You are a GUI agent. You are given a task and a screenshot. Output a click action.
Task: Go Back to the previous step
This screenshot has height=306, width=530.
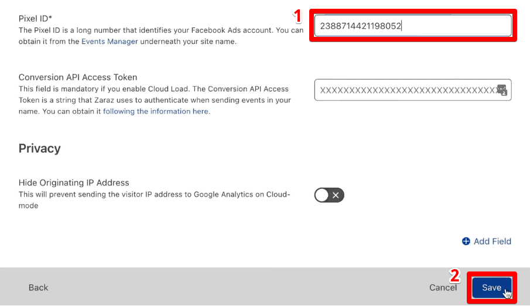[38, 287]
